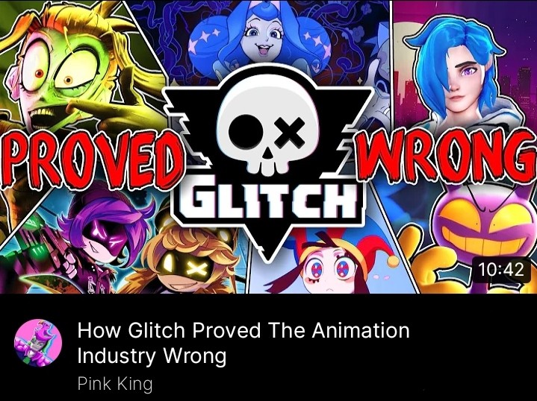Image resolution: width=537 pixels, height=401 pixels.
Task: Open the Pink King channel name link
Action: coord(115,384)
